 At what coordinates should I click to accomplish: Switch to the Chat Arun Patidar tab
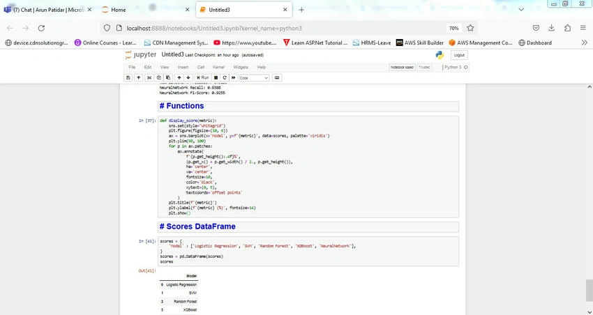pos(47,10)
